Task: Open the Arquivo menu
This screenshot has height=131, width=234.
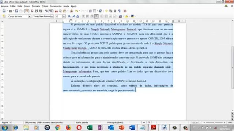Action: (x=5, y=6)
